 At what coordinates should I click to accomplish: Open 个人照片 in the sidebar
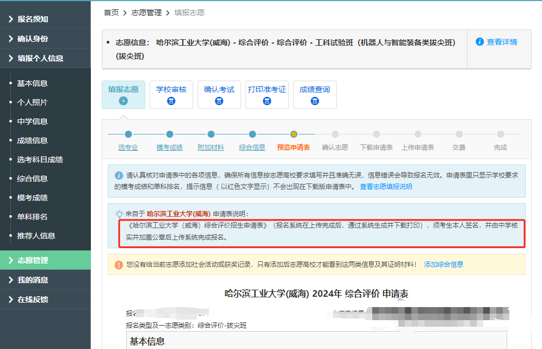pyautogui.click(x=32, y=102)
